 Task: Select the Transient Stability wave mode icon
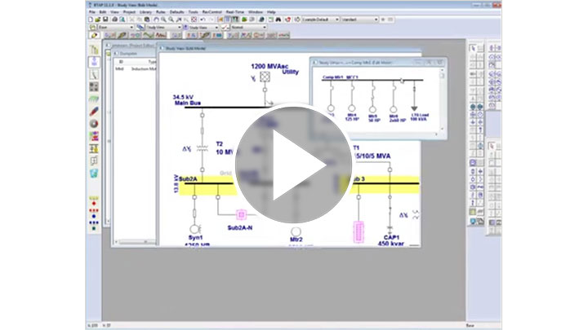click(148, 35)
